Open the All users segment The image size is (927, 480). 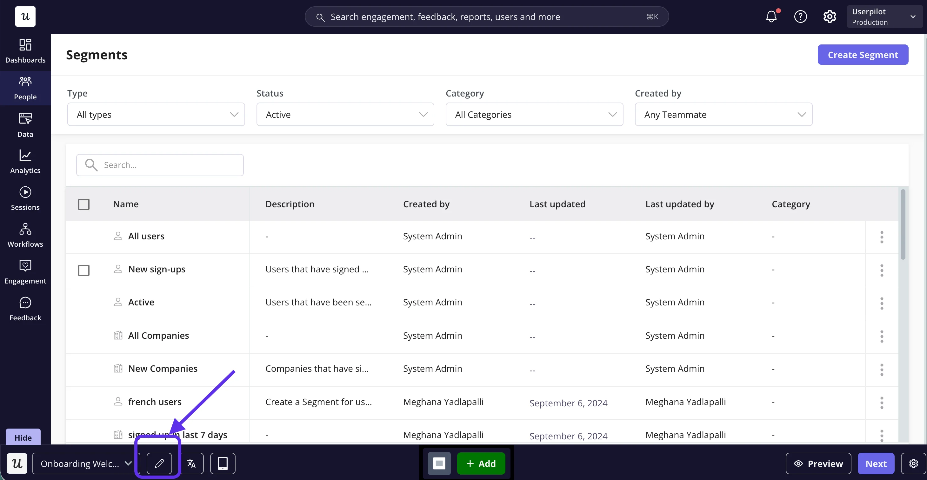tap(146, 236)
